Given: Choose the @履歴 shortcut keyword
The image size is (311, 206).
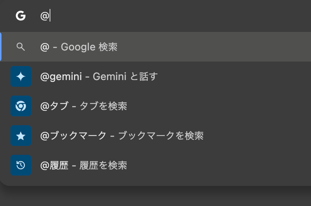Looking at the screenshot, I should 54,165.
